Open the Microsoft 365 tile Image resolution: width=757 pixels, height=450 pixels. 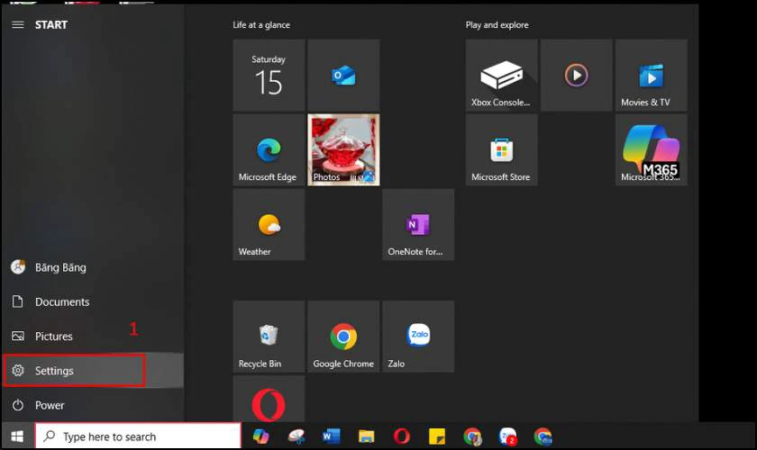click(x=652, y=150)
